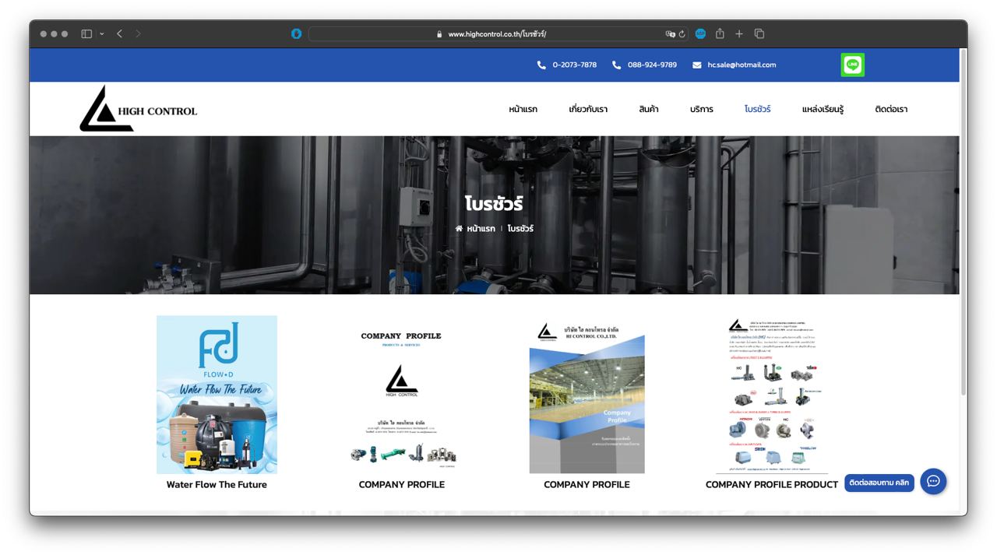The height and width of the screenshot is (555, 997).
Task: Click the High Control logo
Action: [138, 109]
